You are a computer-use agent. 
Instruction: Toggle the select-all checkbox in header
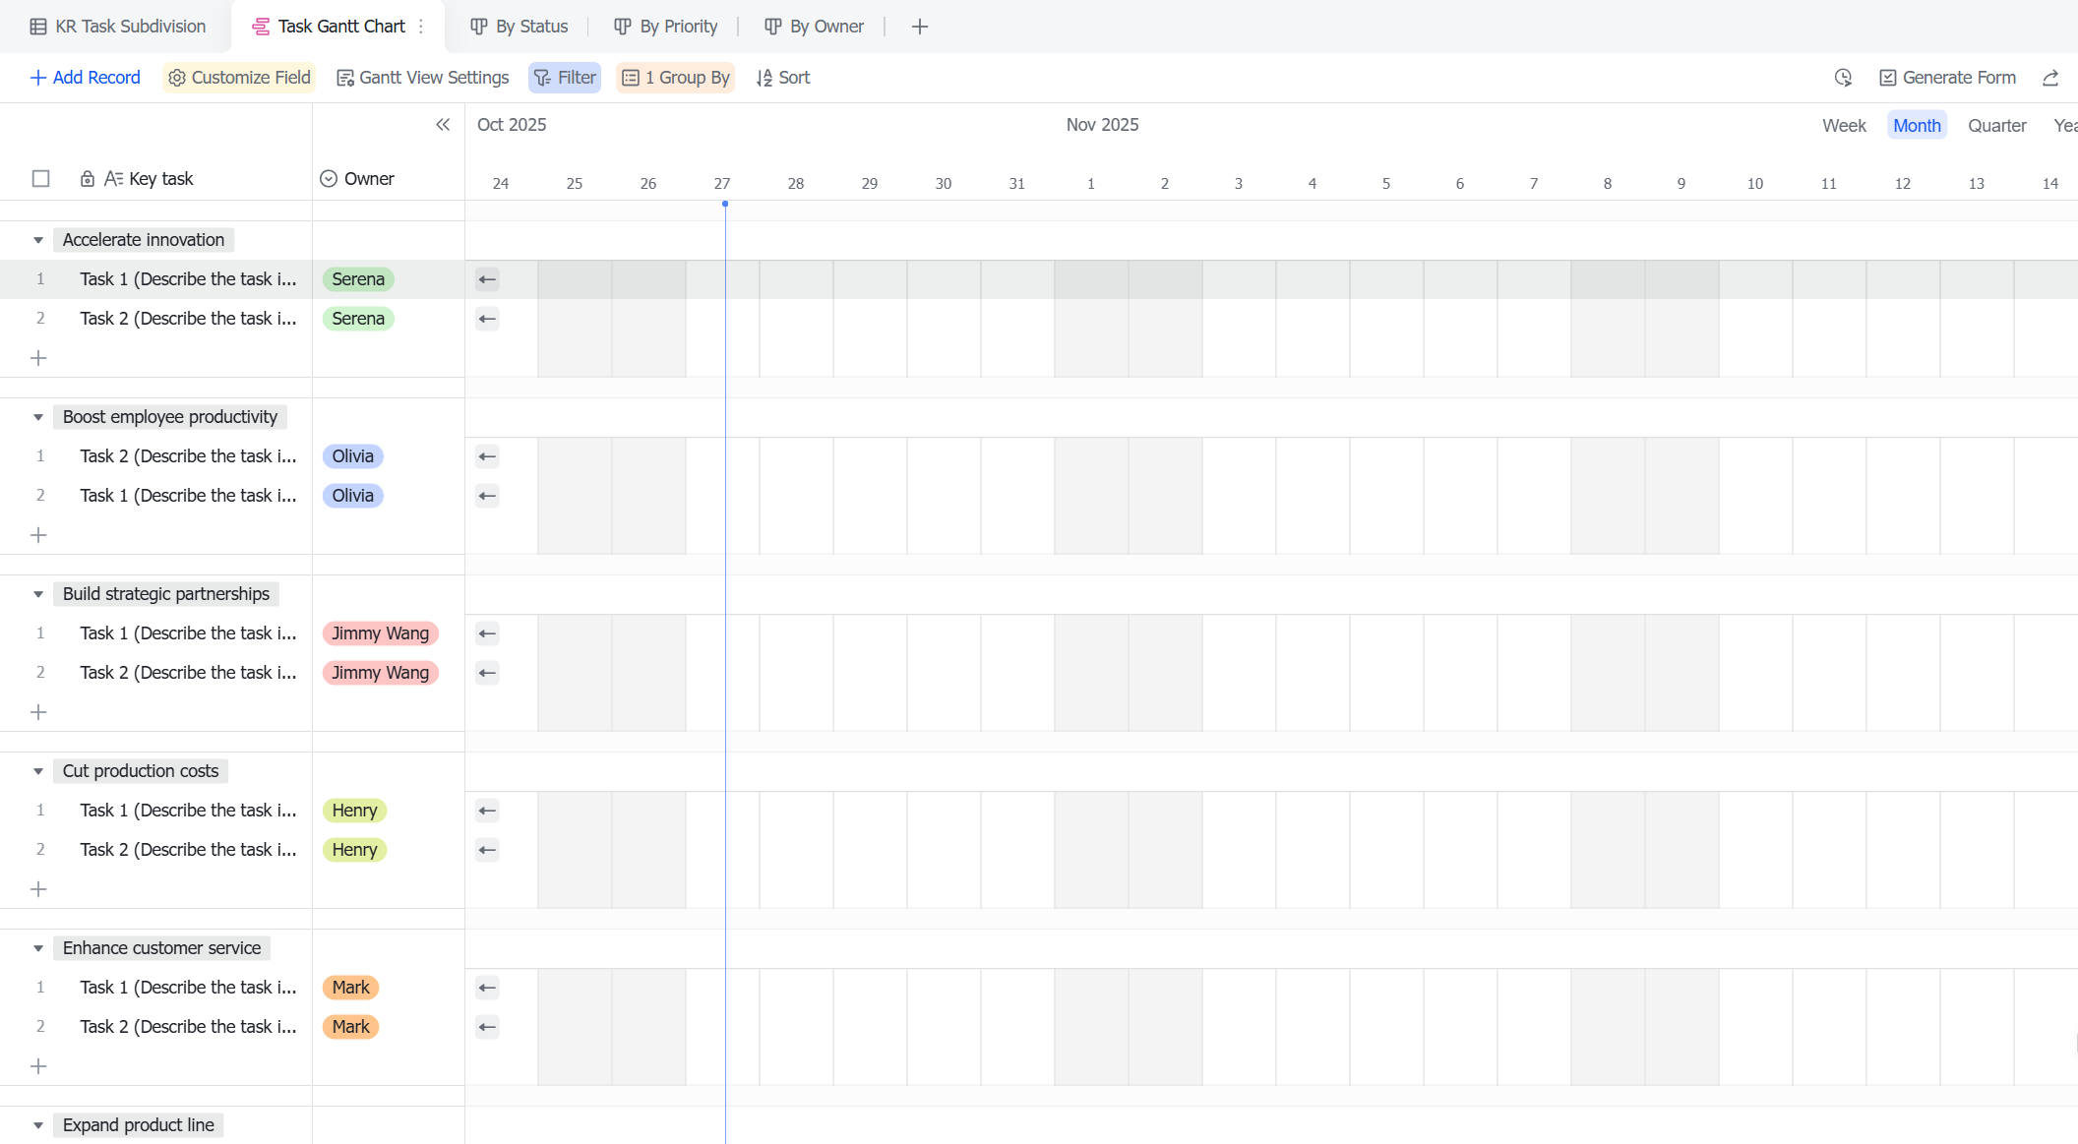[40, 179]
